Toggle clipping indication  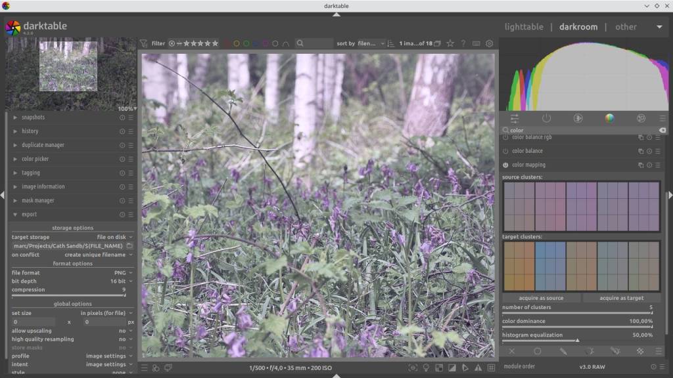coord(452,367)
